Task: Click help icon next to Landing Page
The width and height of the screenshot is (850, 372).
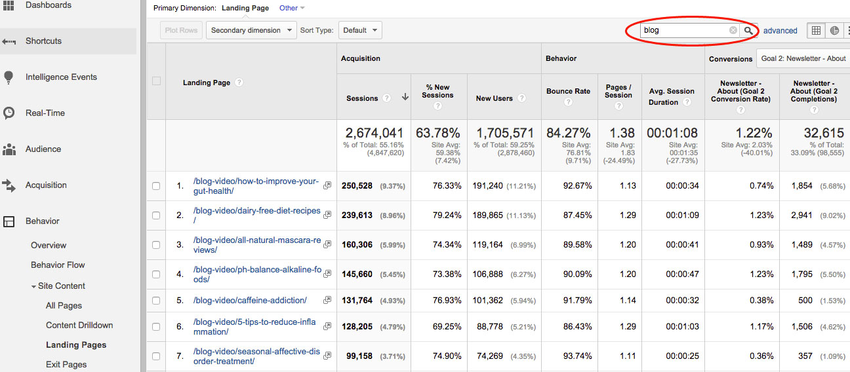Action: tap(239, 83)
